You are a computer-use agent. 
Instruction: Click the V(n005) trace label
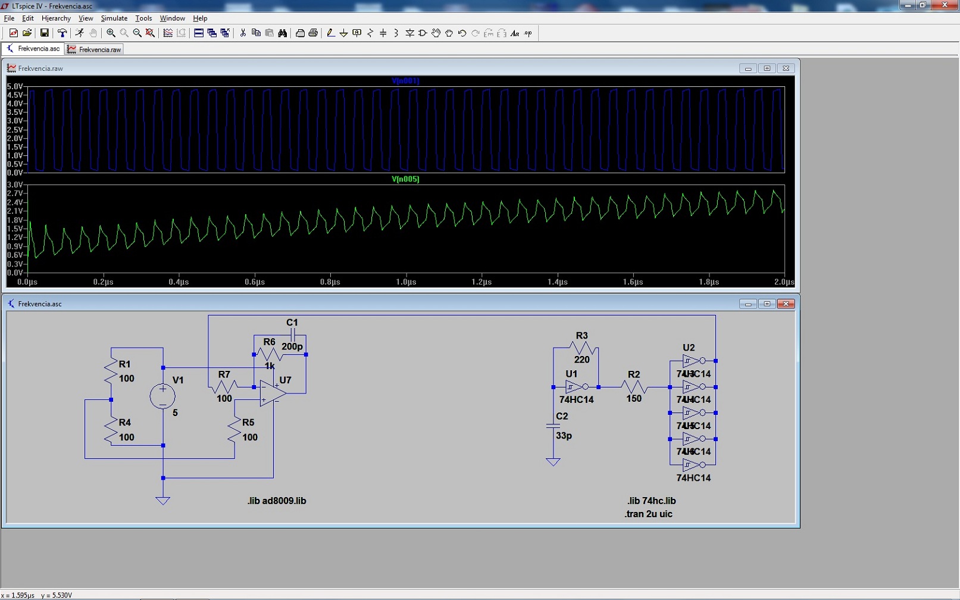[405, 179]
